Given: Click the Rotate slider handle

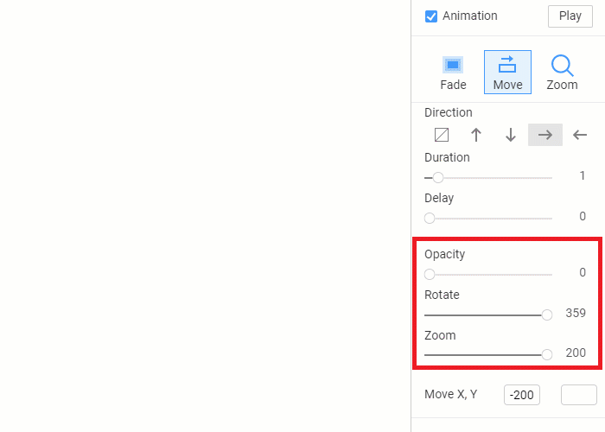Looking at the screenshot, I should click(x=547, y=315).
